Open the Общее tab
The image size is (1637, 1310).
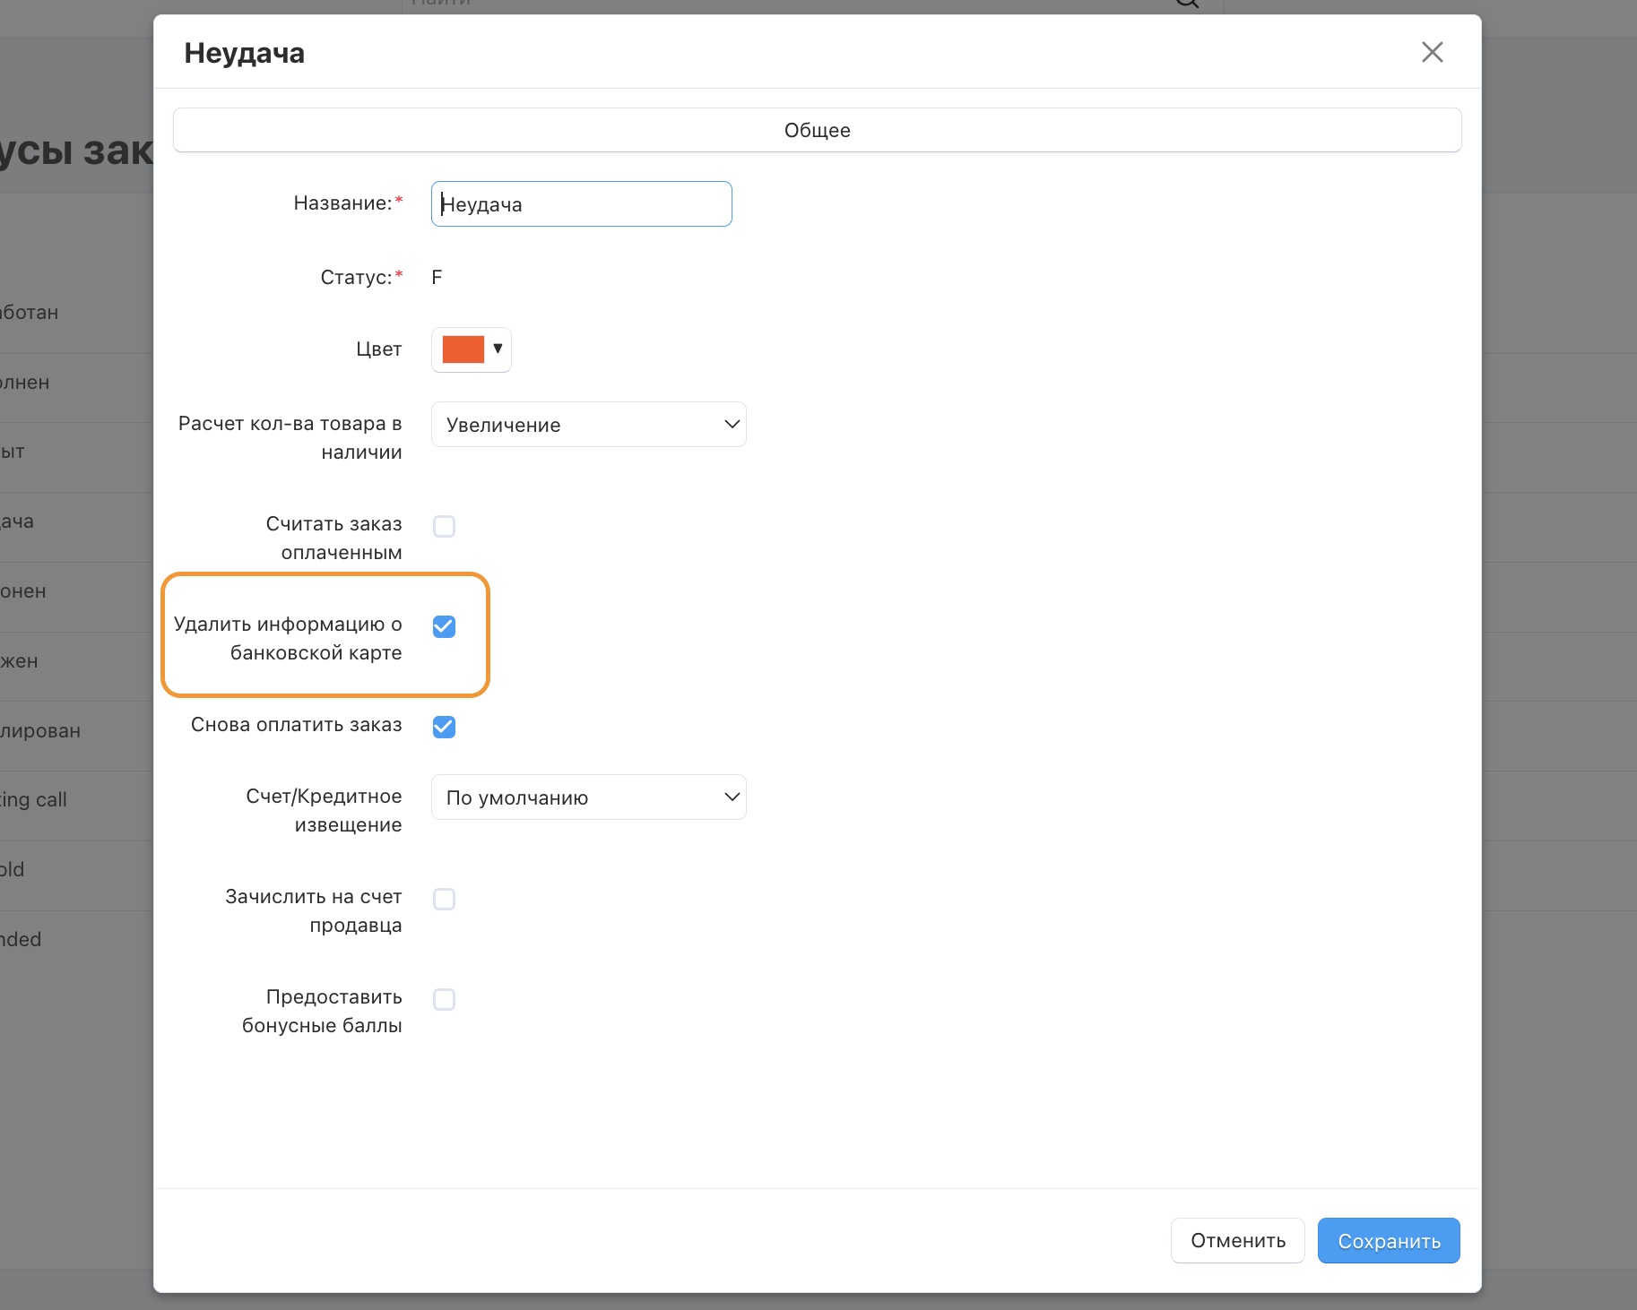point(817,130)
